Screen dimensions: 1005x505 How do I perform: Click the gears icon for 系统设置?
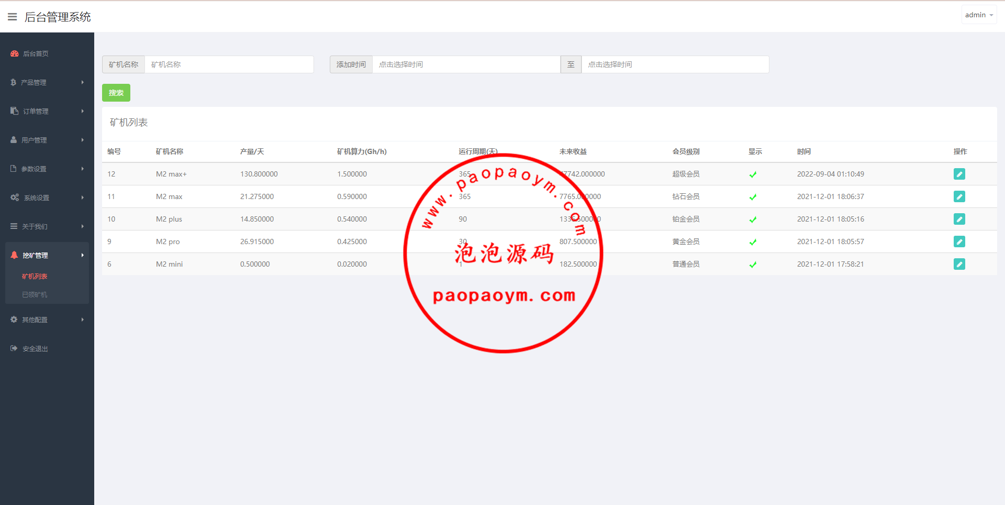pos(15,197)
